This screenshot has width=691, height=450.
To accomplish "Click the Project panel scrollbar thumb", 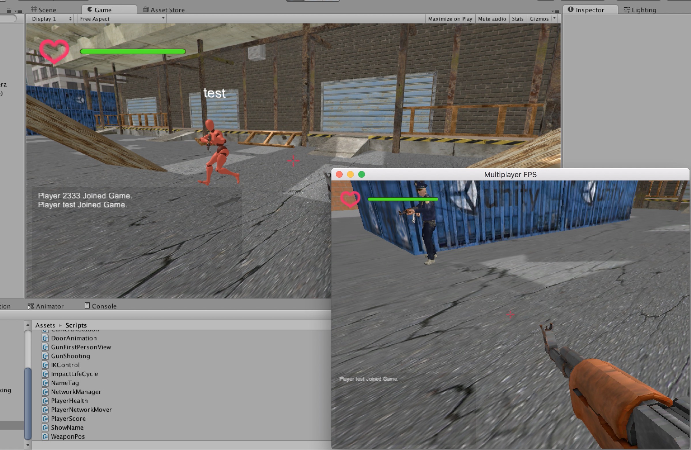I will [28, 404].
